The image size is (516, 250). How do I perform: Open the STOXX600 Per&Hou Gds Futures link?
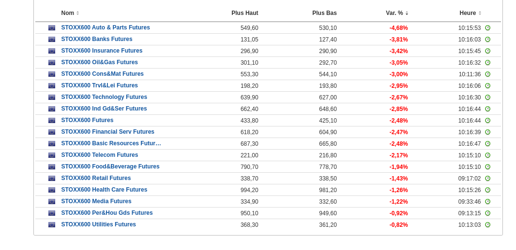(106, 213)
